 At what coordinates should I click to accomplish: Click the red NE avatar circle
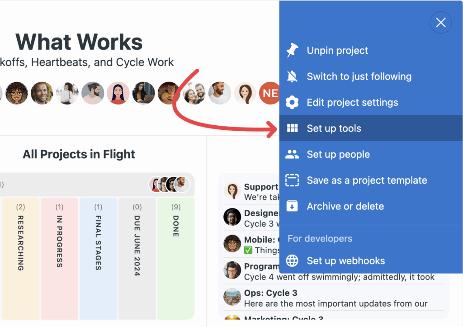(x=270, y=94)
